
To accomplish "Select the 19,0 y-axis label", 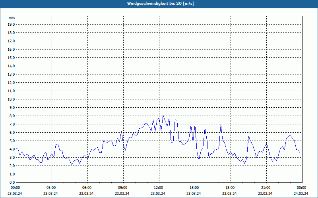I will (x=12, y=25).
